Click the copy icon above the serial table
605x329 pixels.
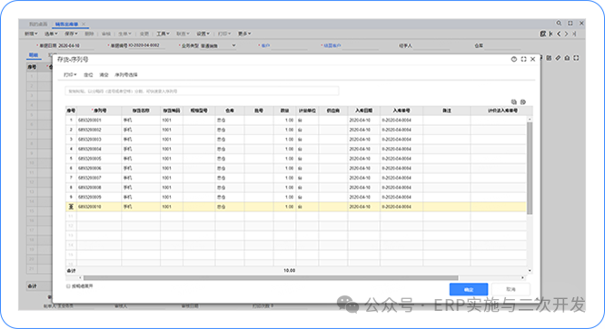(513, 102)
